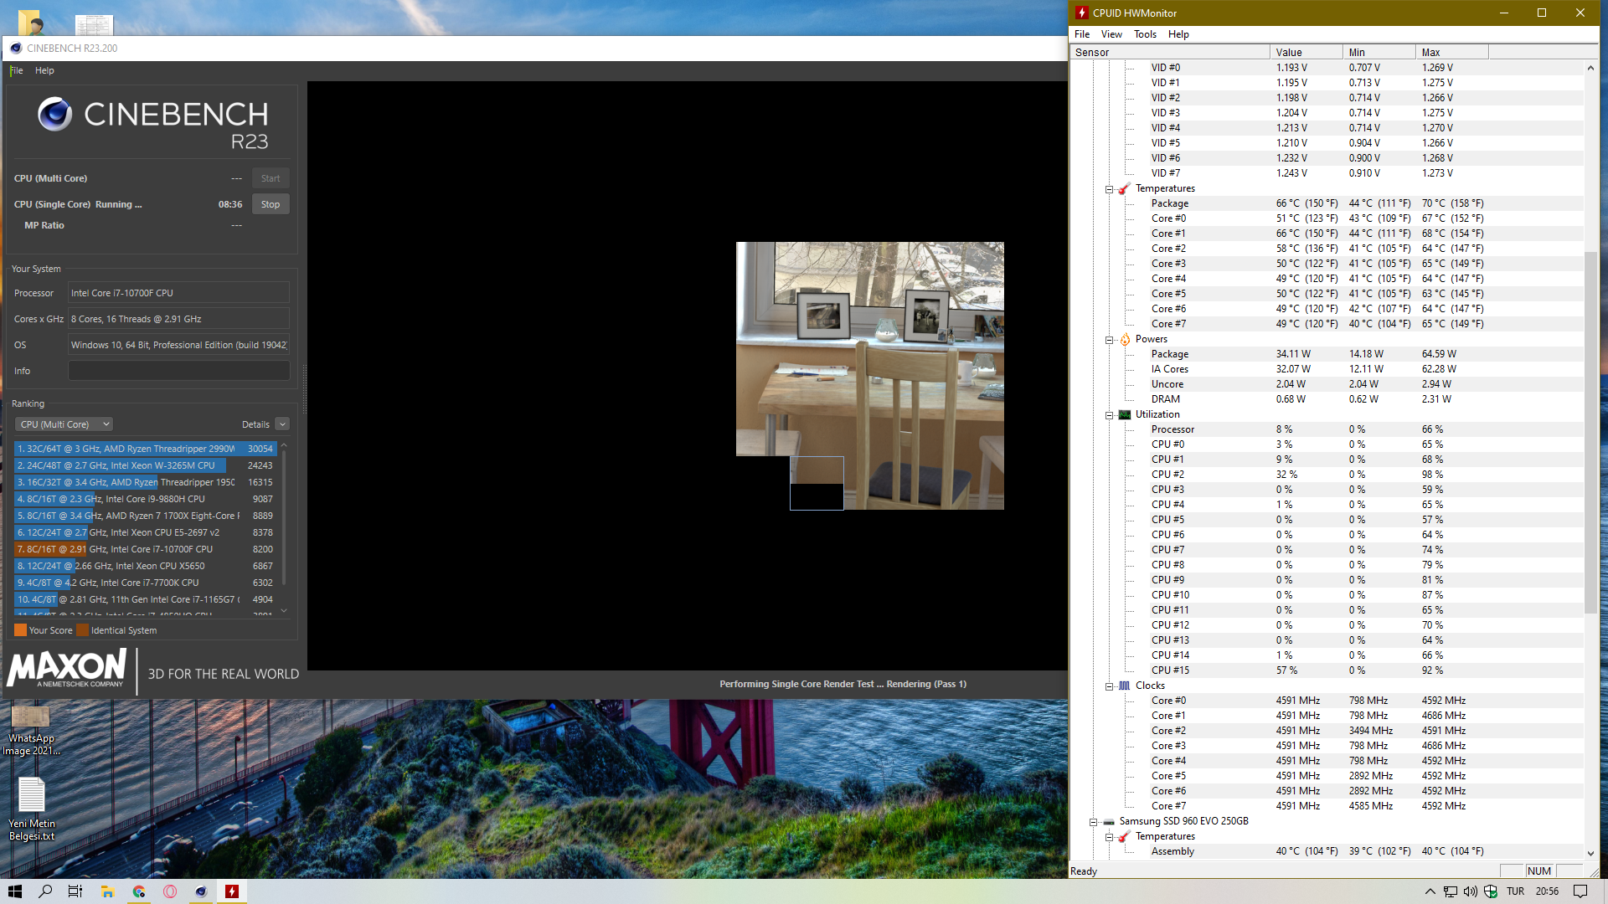Open the CPU (Multi Core) ranking dropdown

coord(64,424)
